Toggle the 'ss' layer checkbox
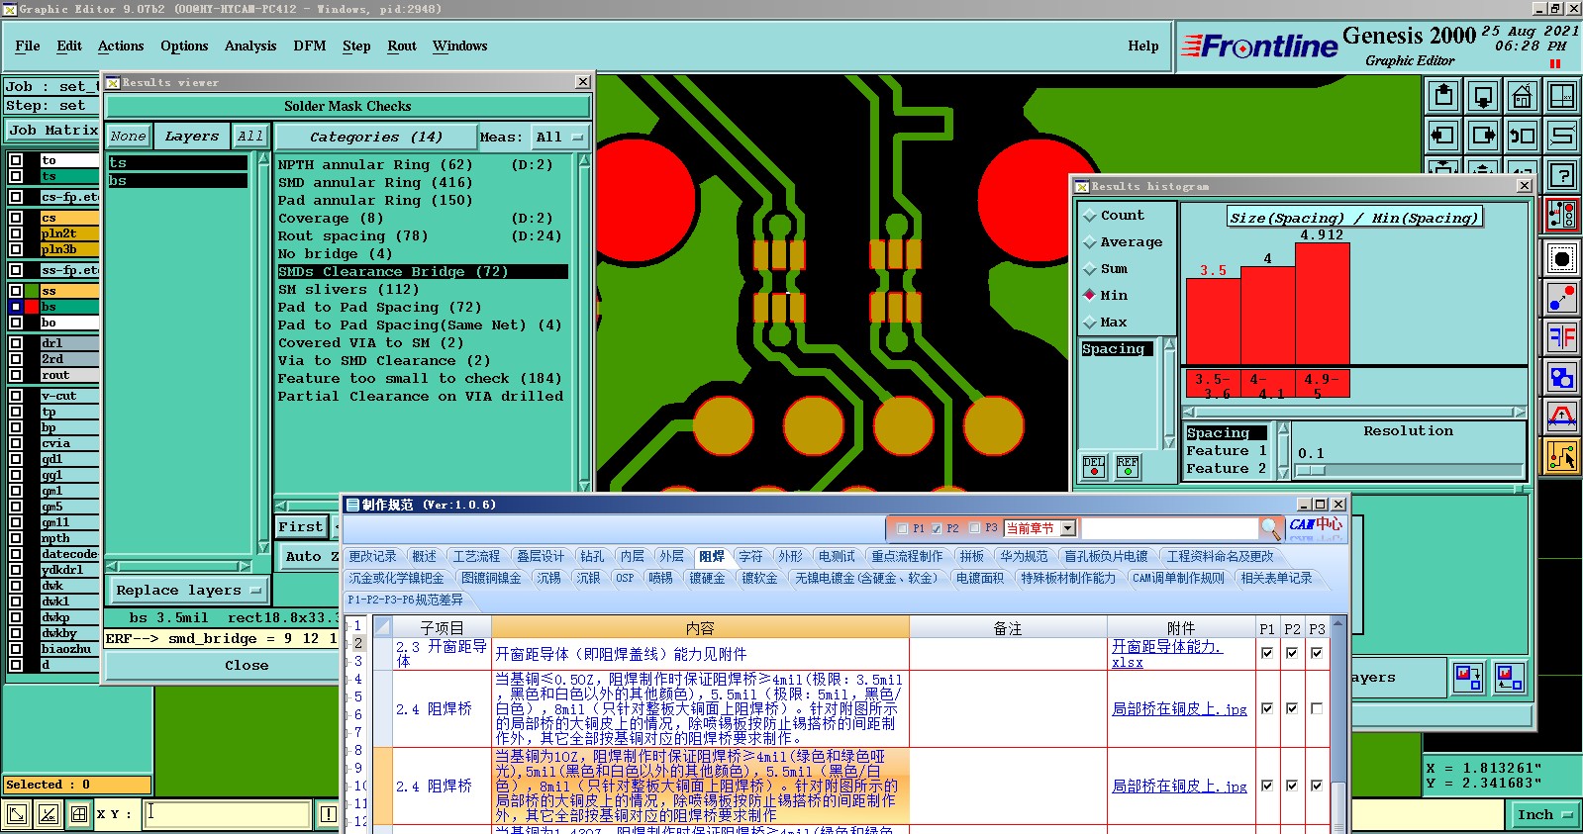The image size is (1583, 834). click(x=16, y=291)
